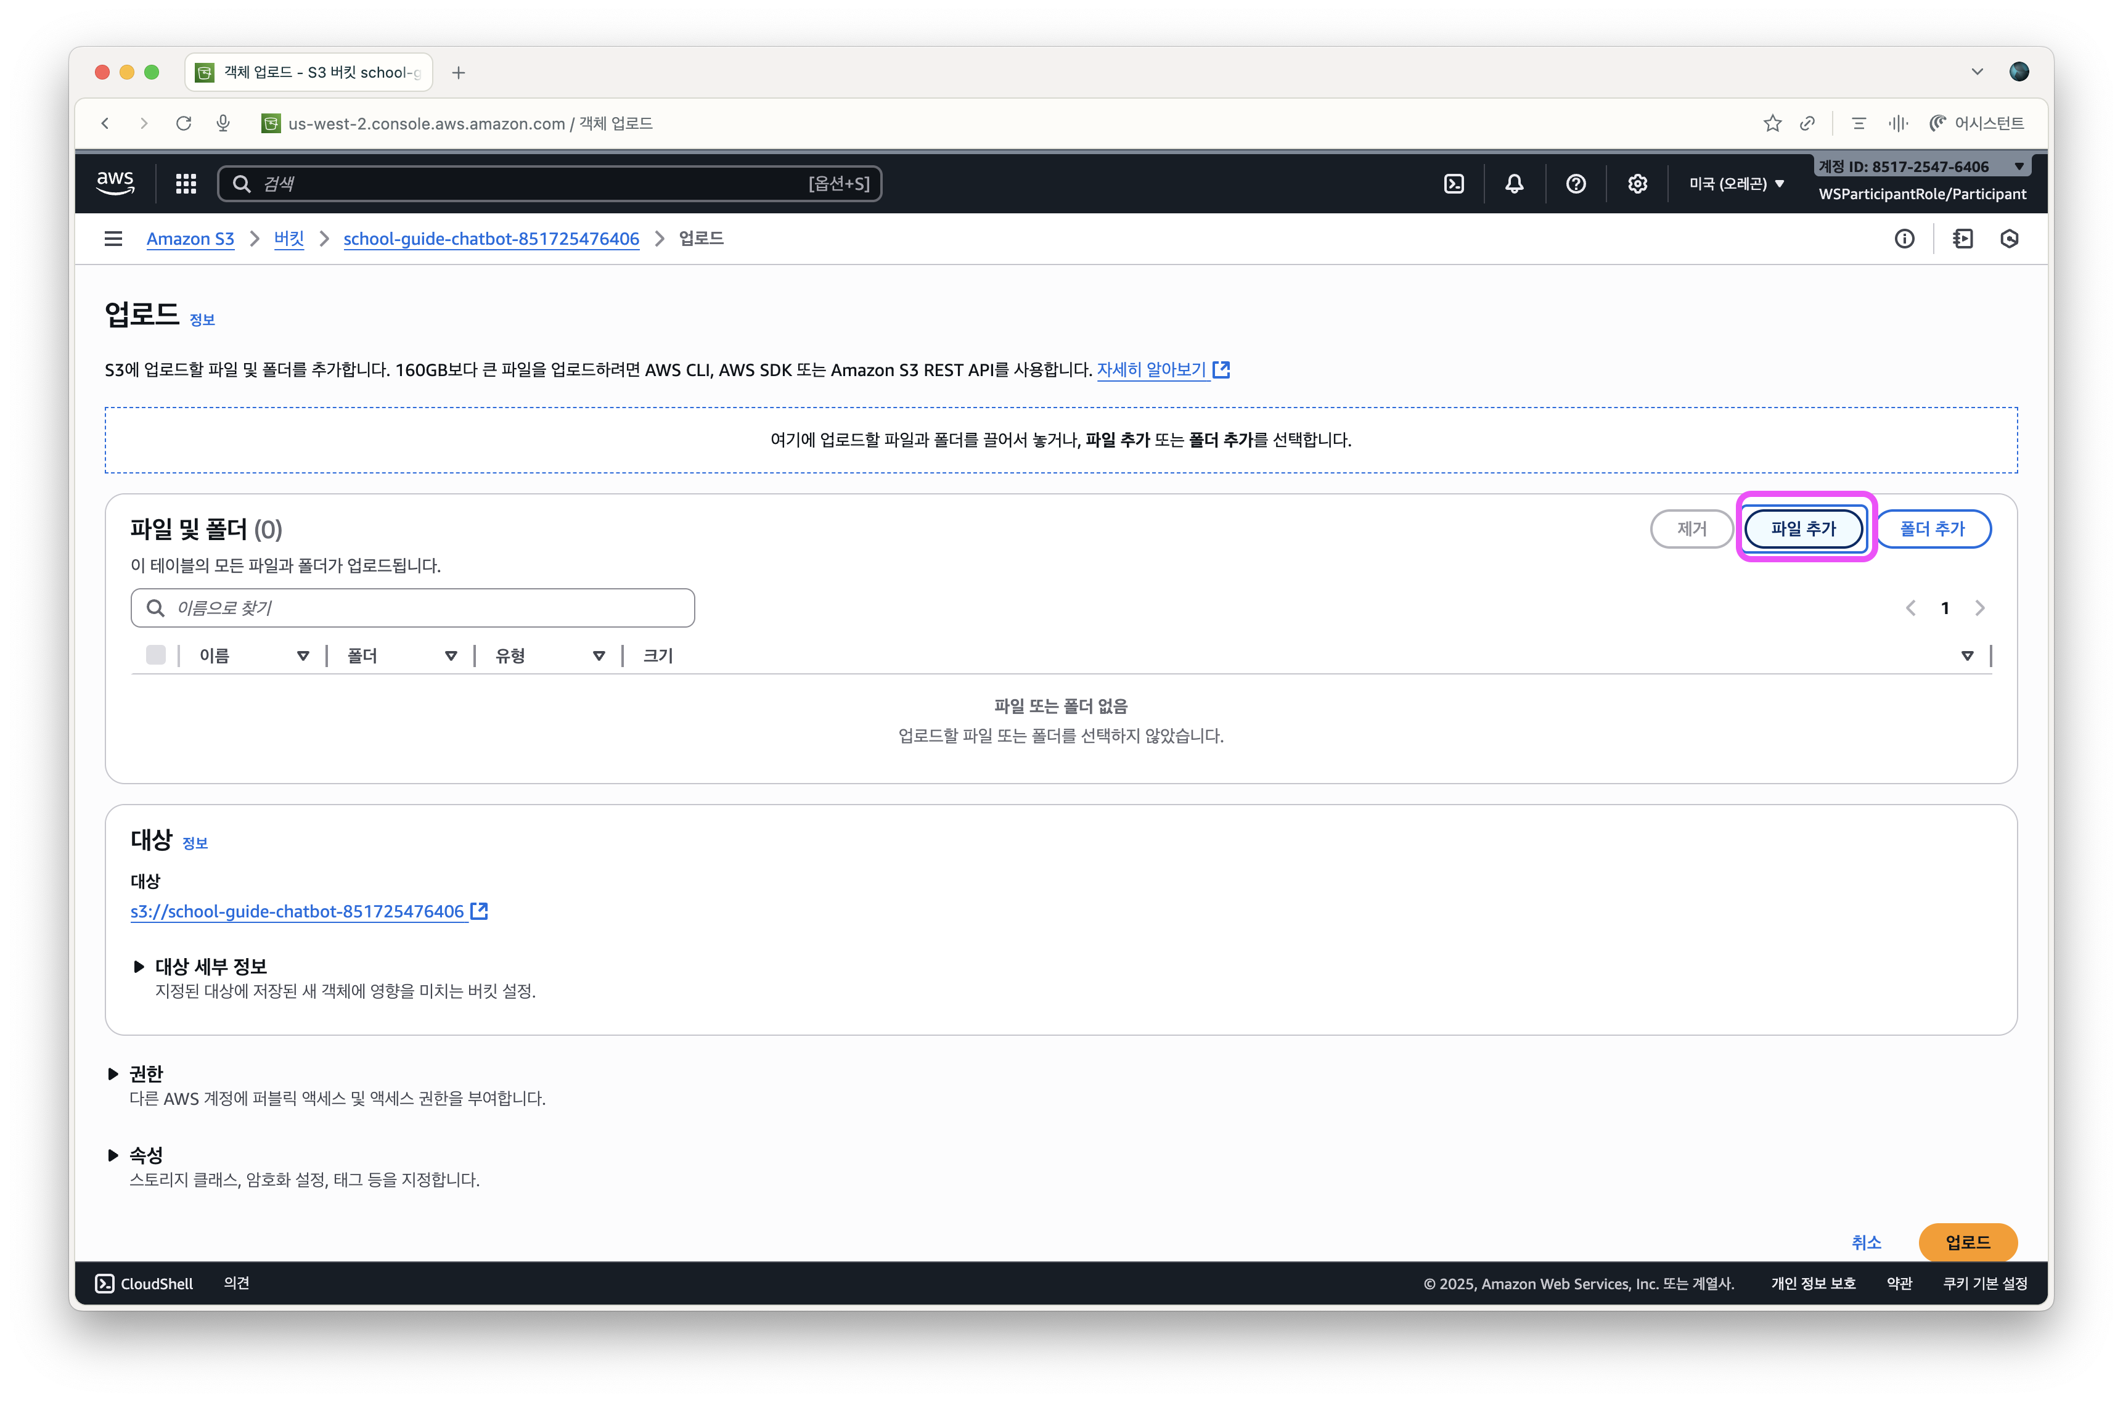Click the 취소 cancel link
This screenshot has height=1402, width=2123.
[1867, 1242]
